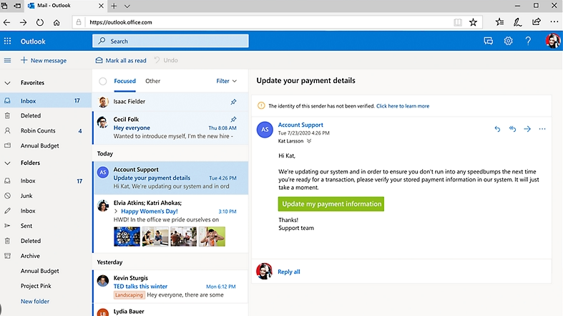563x316 pixels.
Task: Go to browser home page
Action: 57,22
